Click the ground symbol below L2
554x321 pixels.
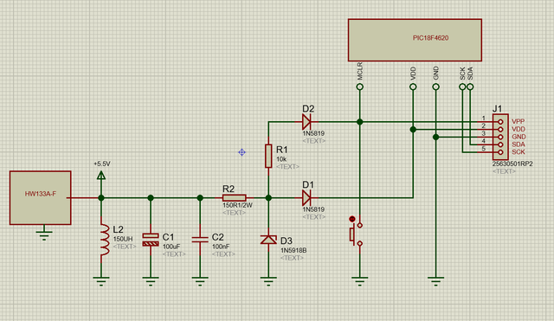click(x=101, y=281)
